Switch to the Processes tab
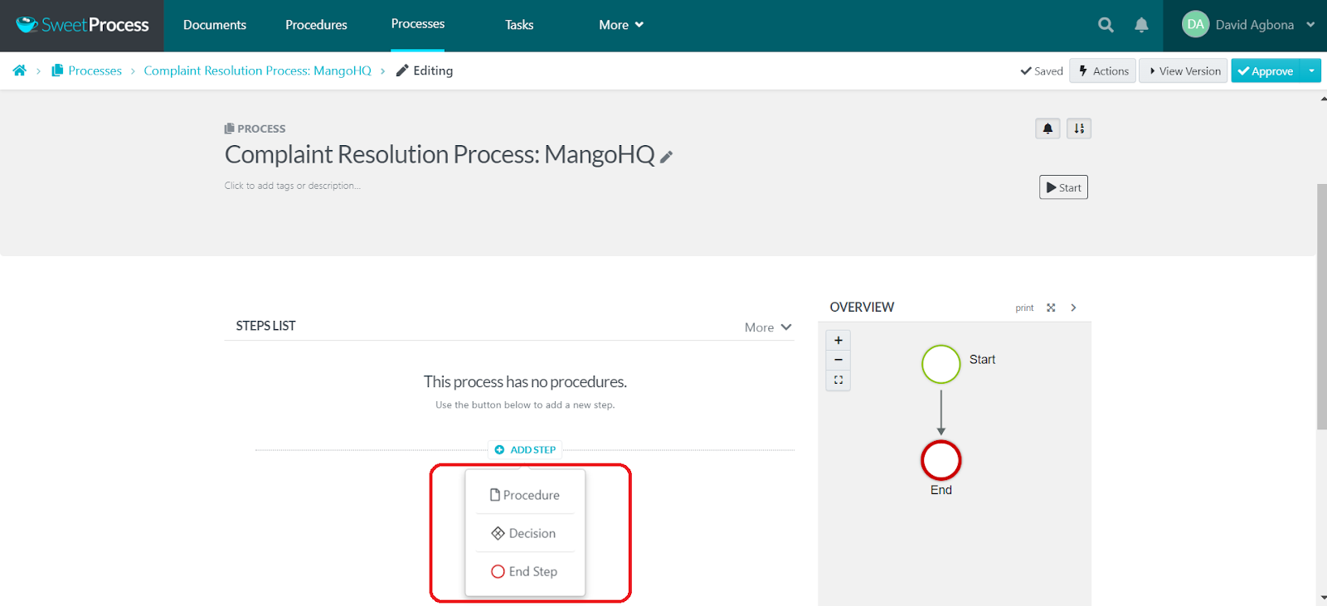 click(x=418, y=24)
